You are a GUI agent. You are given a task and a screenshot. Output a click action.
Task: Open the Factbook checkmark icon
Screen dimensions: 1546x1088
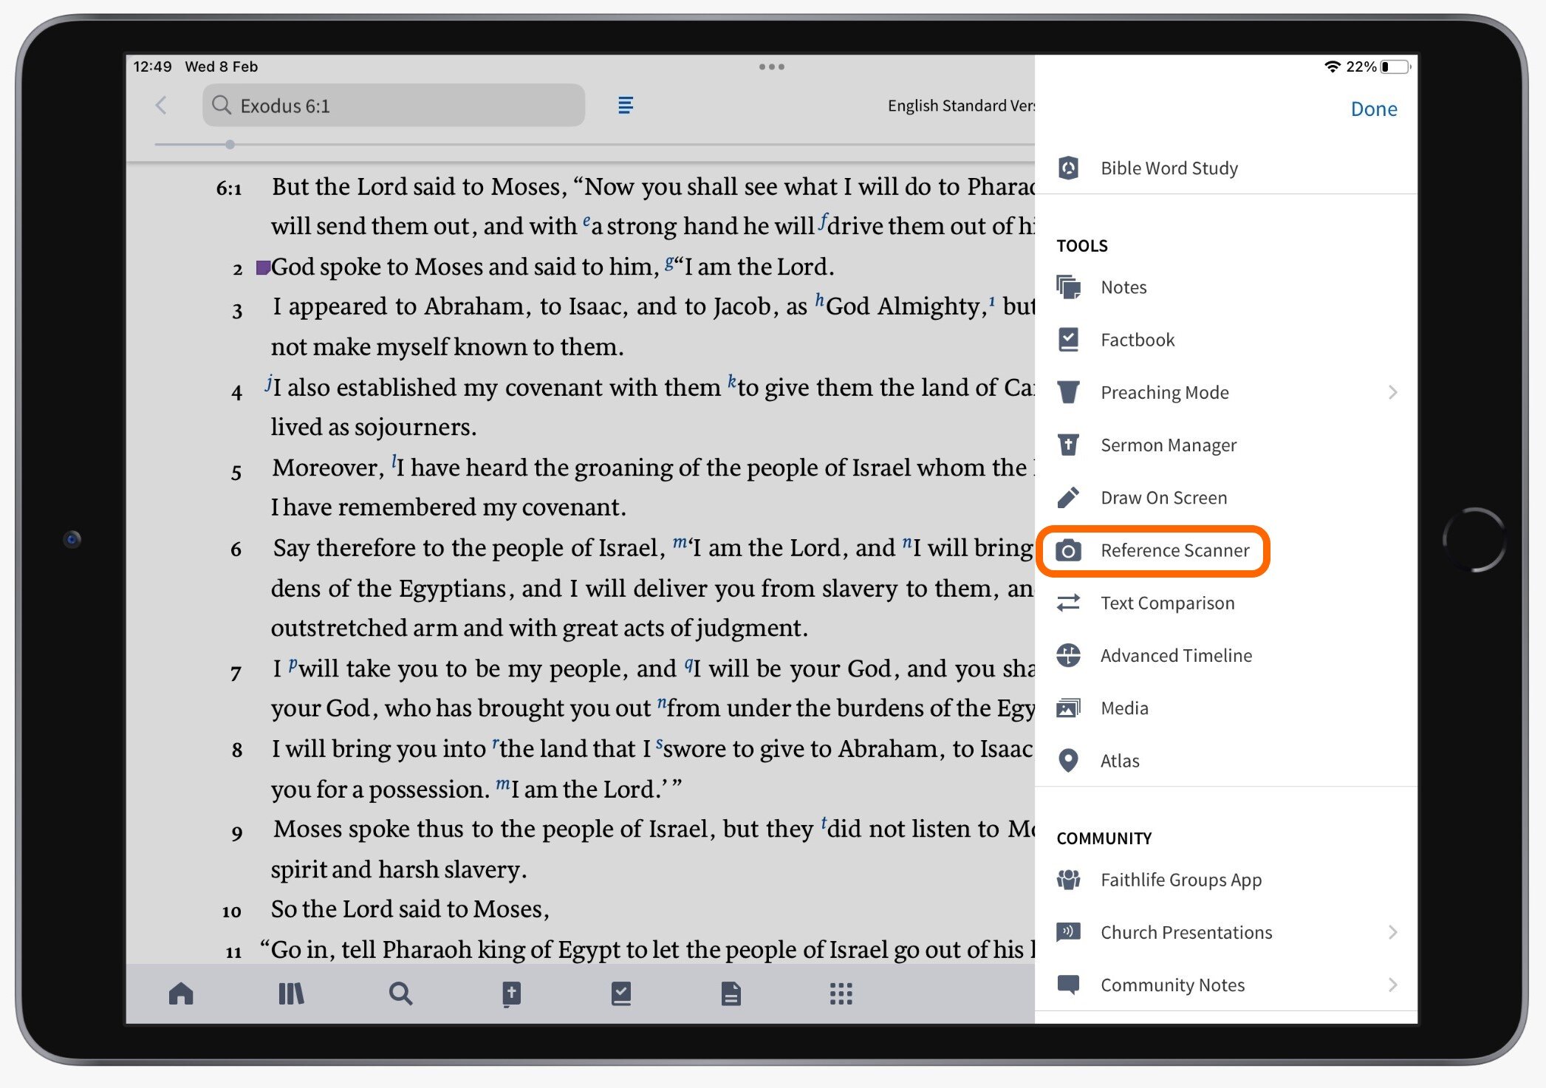[1069, 339]
